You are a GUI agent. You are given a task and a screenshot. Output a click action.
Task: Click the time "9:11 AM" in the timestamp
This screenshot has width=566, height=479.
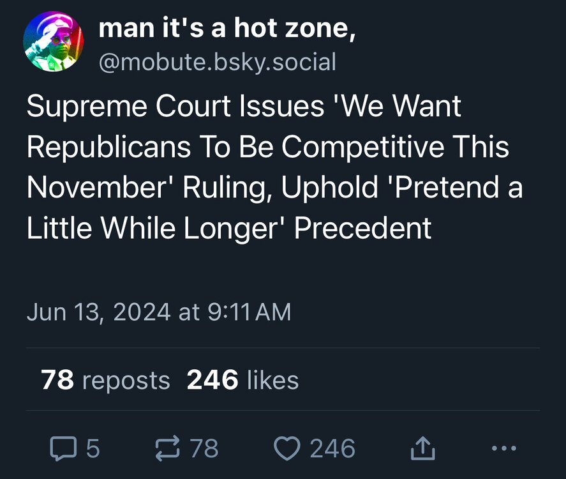249,312
